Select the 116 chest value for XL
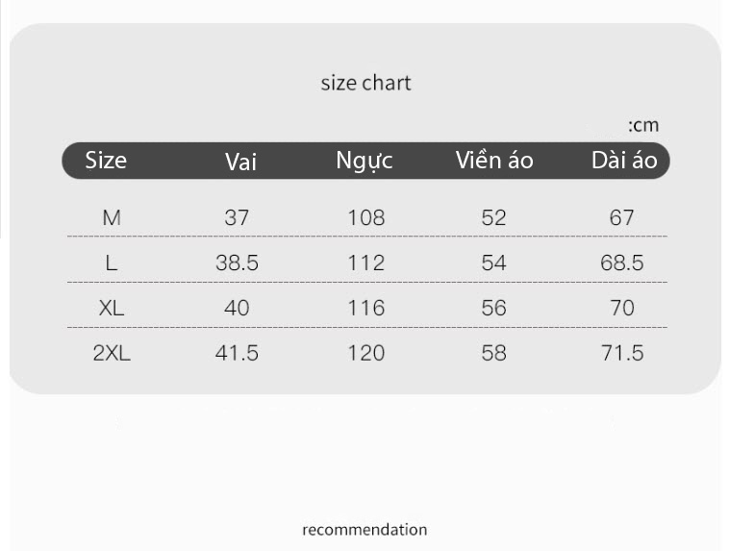 click(366, 308)
